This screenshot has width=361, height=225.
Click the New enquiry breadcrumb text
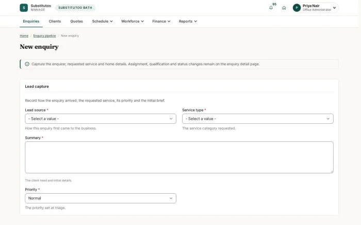click(x=70, y=36)
